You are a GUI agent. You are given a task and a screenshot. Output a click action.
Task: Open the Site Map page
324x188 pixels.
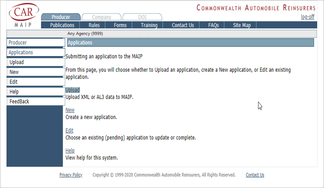pos(242,25)
